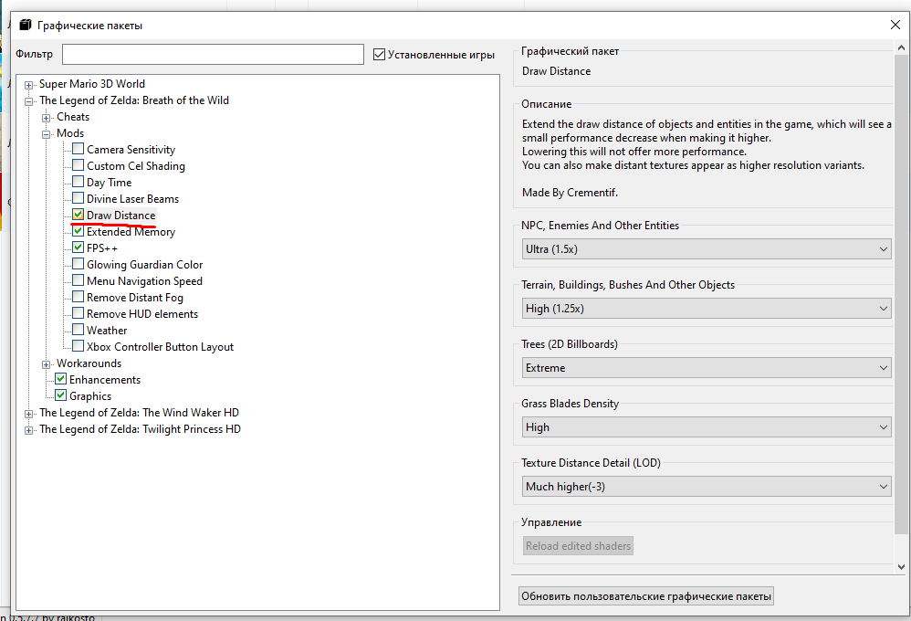Select The Wind Waker HD tree item

point(139,412)
